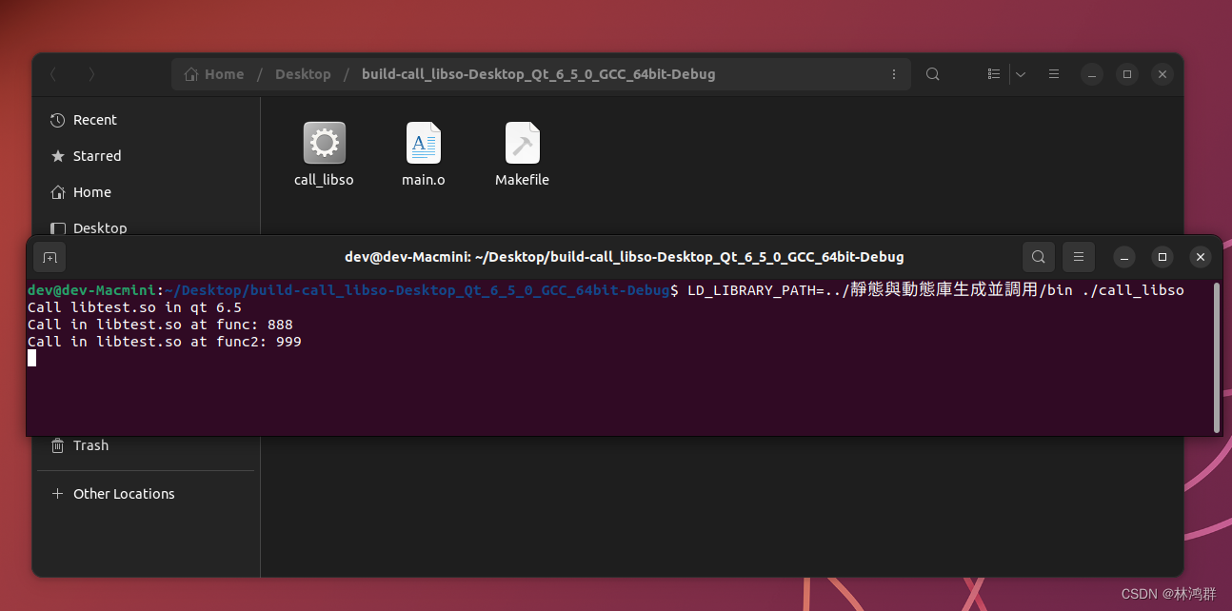Open a new terminal tab

pyautogui.click(x=50, y=257)
